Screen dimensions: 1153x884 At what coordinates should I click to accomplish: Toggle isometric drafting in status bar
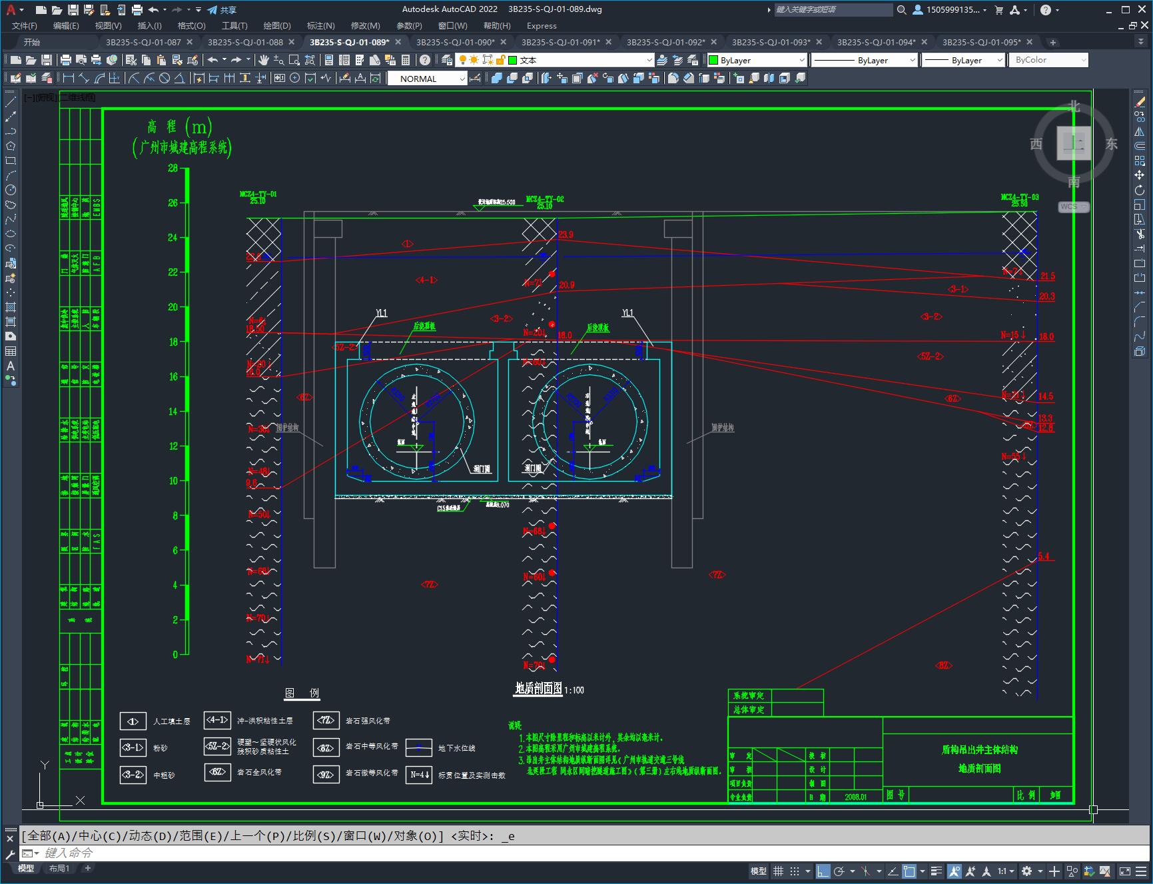click(x=865, y=871)
